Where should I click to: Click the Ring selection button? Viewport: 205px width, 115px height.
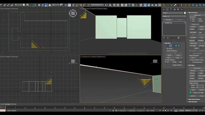point(169,57)
